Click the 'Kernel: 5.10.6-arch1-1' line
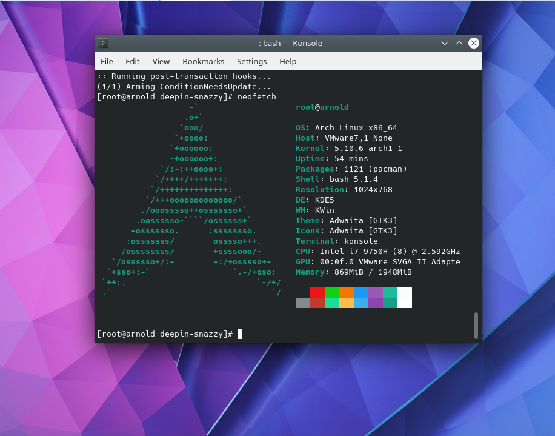The height and width of the screenshot is (436, 555). tap(349, 148)
